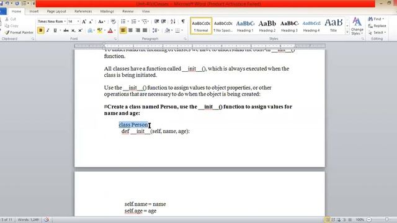Open the Select dropdown in Editing
The image size is (397, 223).
pyautogui.click(x=377, y=33)
